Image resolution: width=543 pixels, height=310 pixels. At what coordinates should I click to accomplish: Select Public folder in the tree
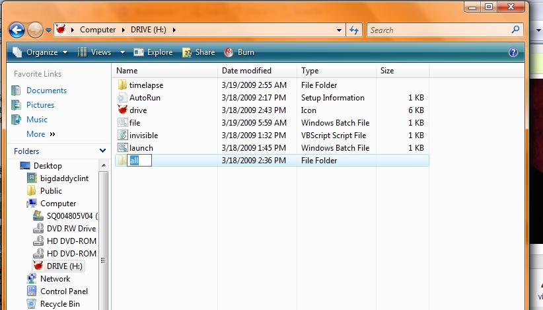click(51, 191)
